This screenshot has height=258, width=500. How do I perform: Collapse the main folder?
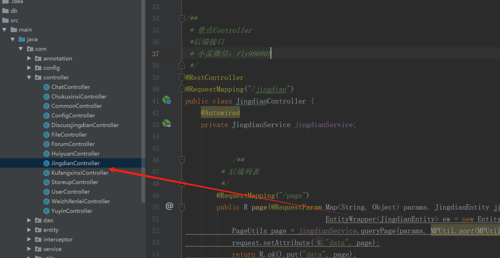(5, 30)
